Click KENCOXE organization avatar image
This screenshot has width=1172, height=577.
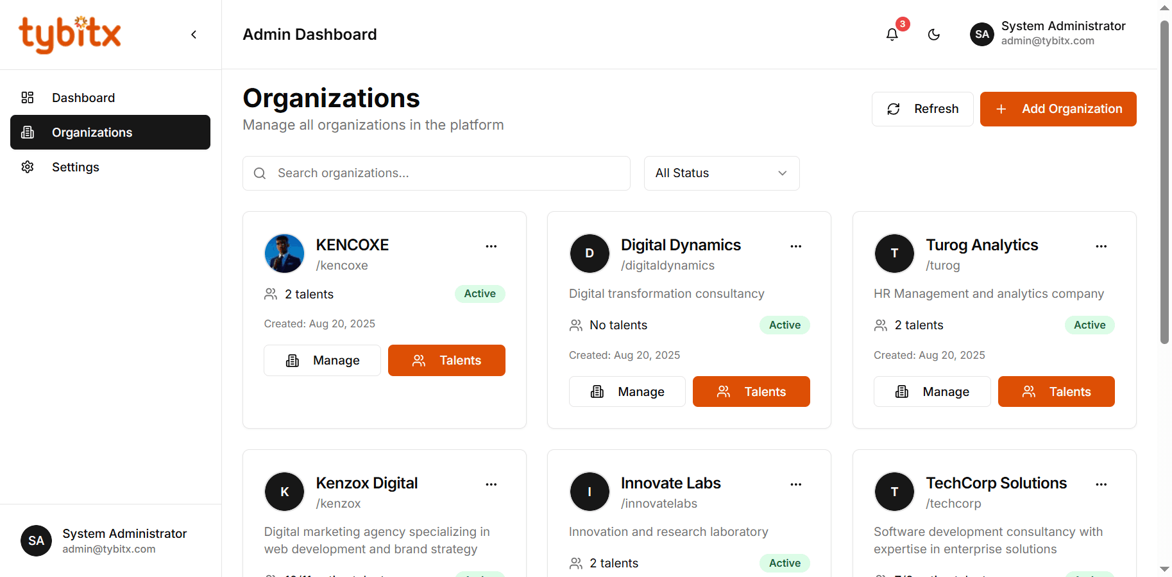pos(284,254)
